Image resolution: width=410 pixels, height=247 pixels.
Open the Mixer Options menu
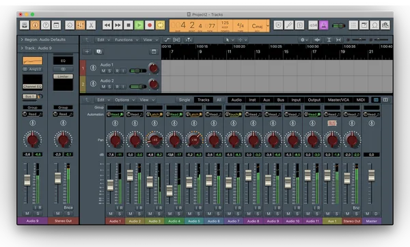click(x=125, y=100)
